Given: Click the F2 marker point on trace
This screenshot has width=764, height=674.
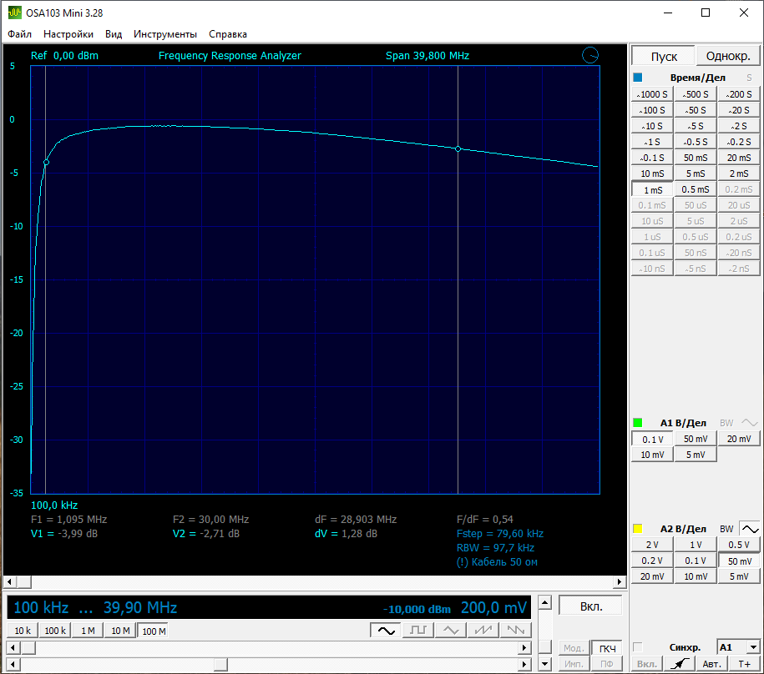Looking at the screenshot, I should (458, 149).
